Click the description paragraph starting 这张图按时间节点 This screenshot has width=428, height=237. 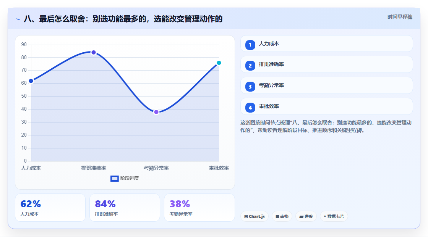point(326,127)
